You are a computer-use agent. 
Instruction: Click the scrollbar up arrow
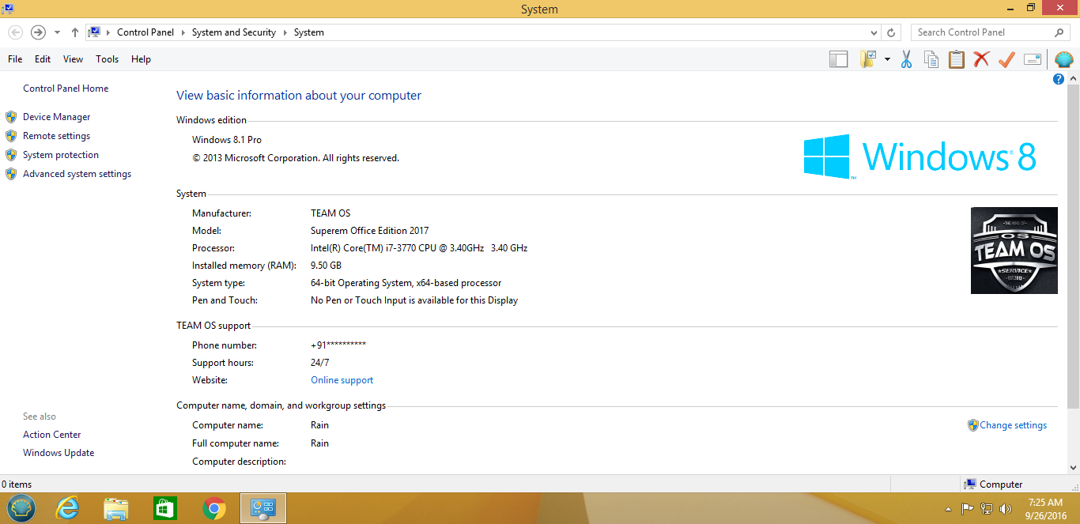coord(1074,79)
